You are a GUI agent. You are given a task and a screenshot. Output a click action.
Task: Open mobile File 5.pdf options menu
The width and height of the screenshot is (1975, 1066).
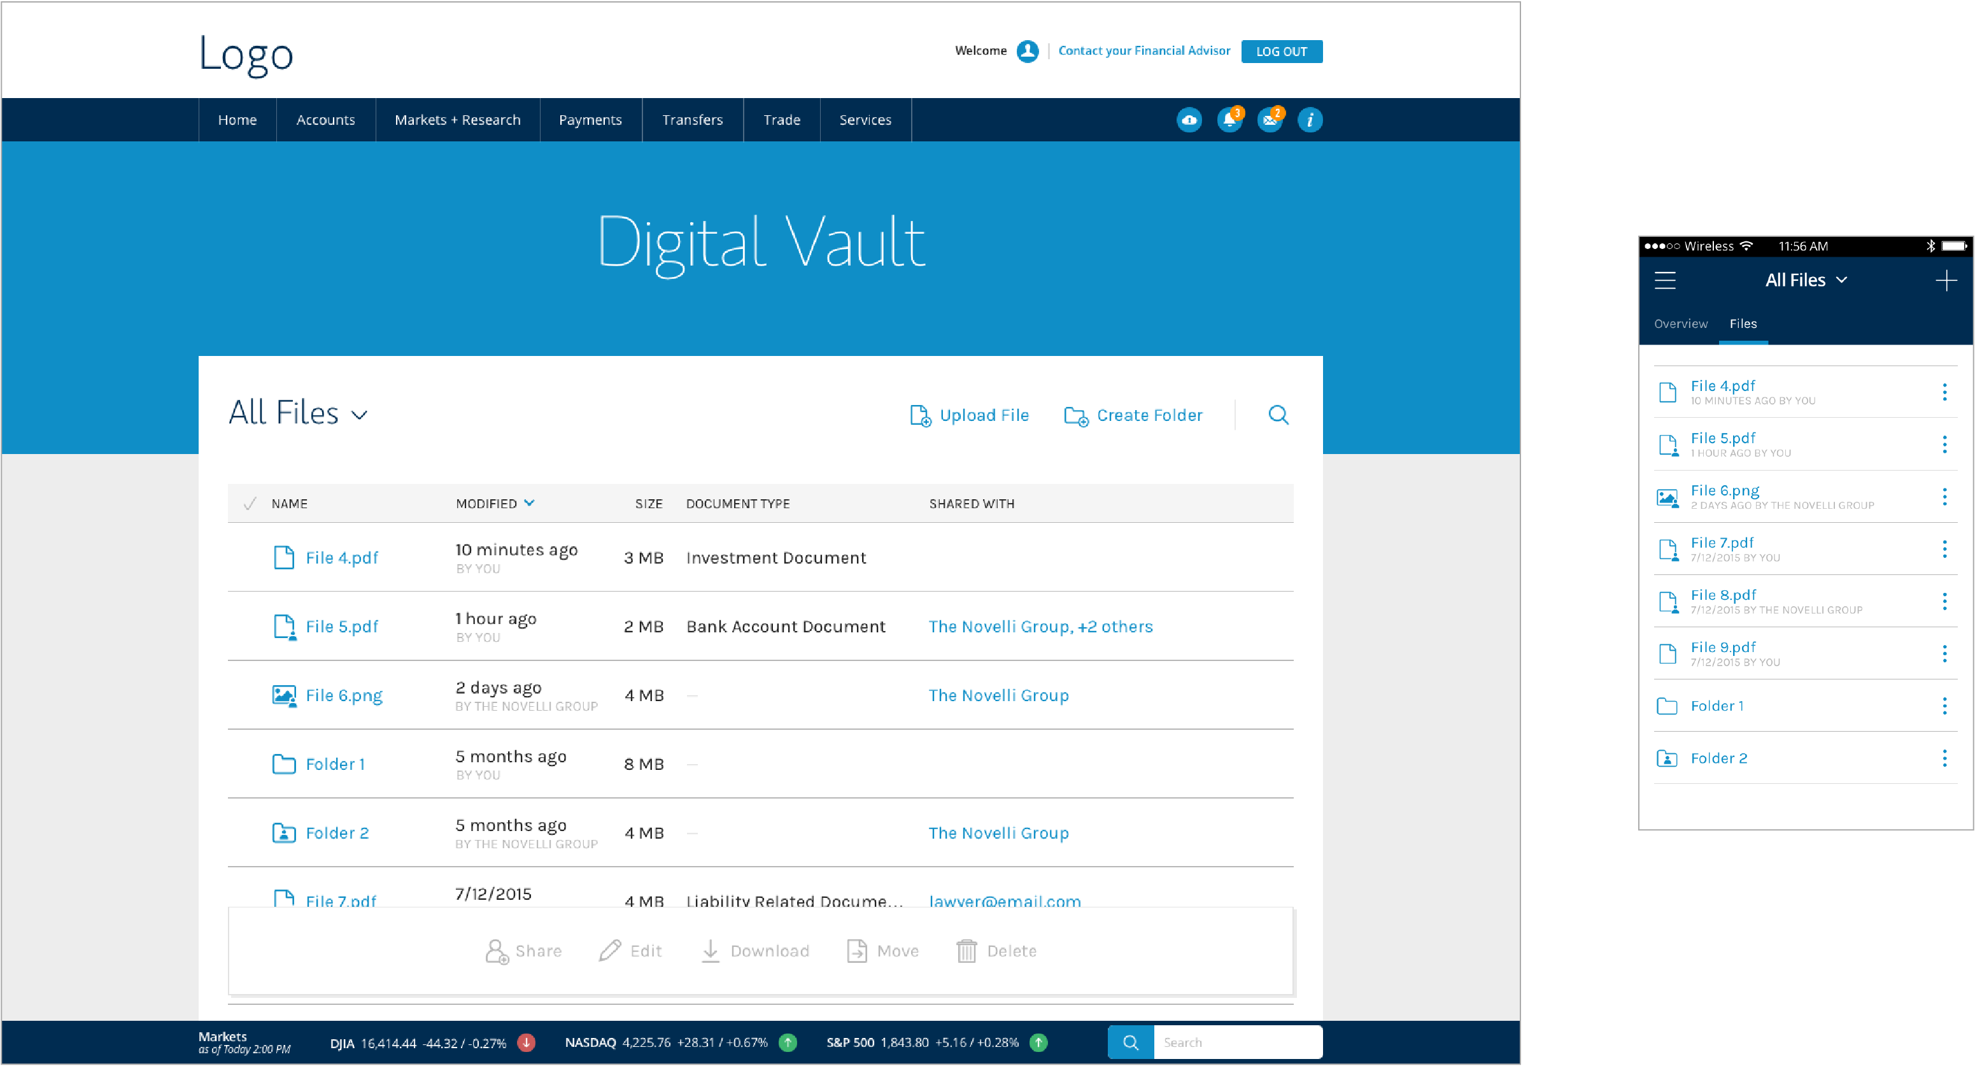(1944, 445)
